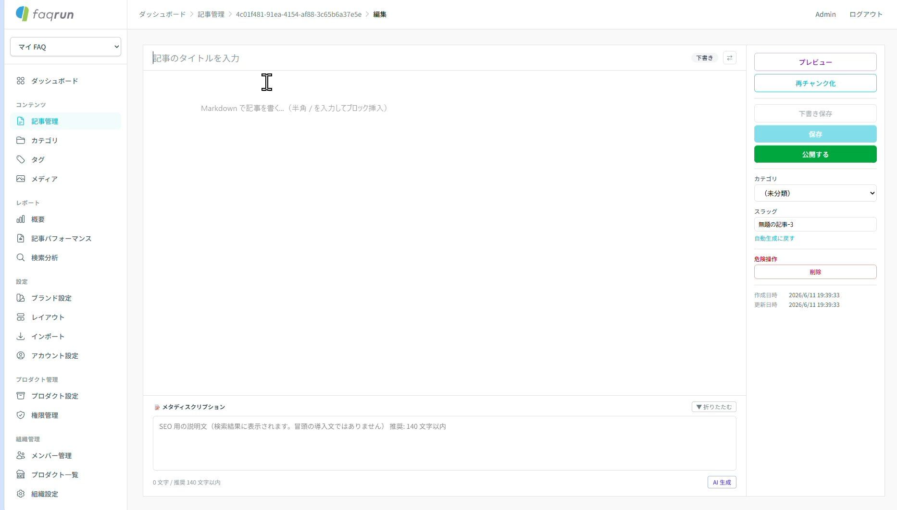Click the インポート download icon
897x510 pixels.
point(21,336)
